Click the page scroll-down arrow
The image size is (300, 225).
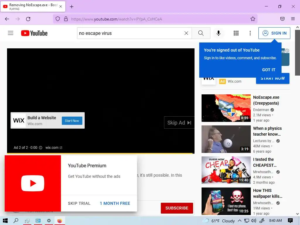click(298, 214)
